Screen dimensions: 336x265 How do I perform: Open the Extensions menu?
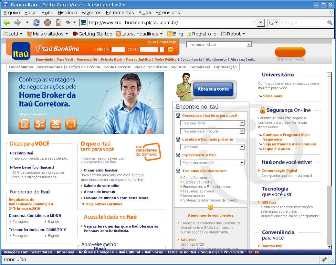[168, 13]
